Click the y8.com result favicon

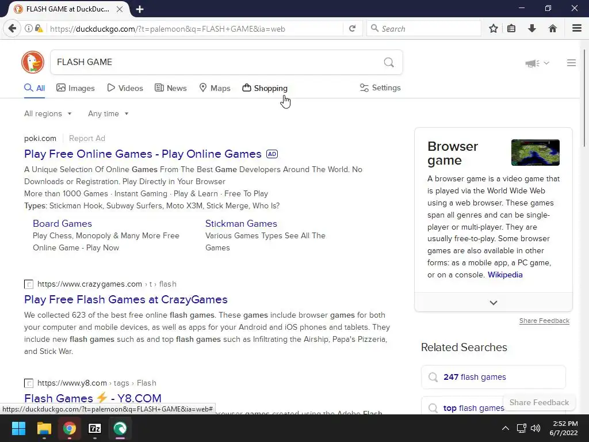click(29, 383)
